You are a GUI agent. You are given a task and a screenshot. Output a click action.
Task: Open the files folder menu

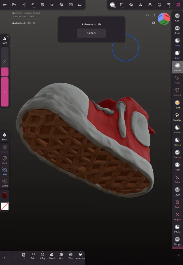pyautogui.click(x=14, y=5)
